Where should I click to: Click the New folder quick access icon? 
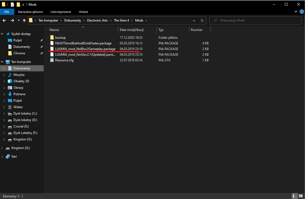[18, 5]
